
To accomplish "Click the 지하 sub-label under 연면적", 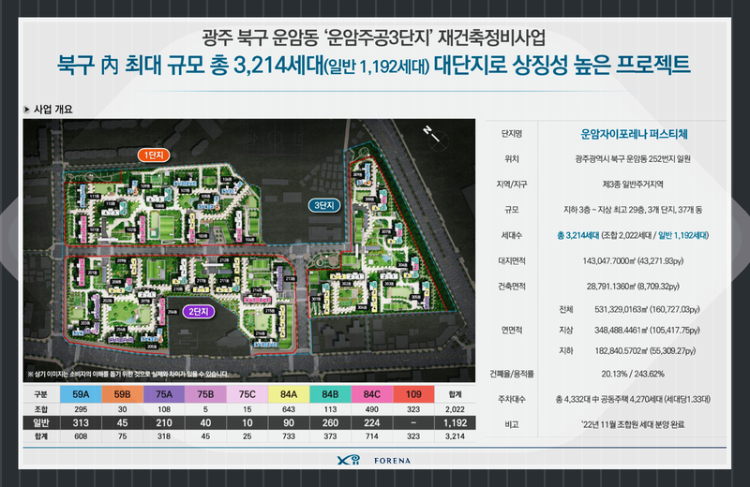I will tap(566, 351).
